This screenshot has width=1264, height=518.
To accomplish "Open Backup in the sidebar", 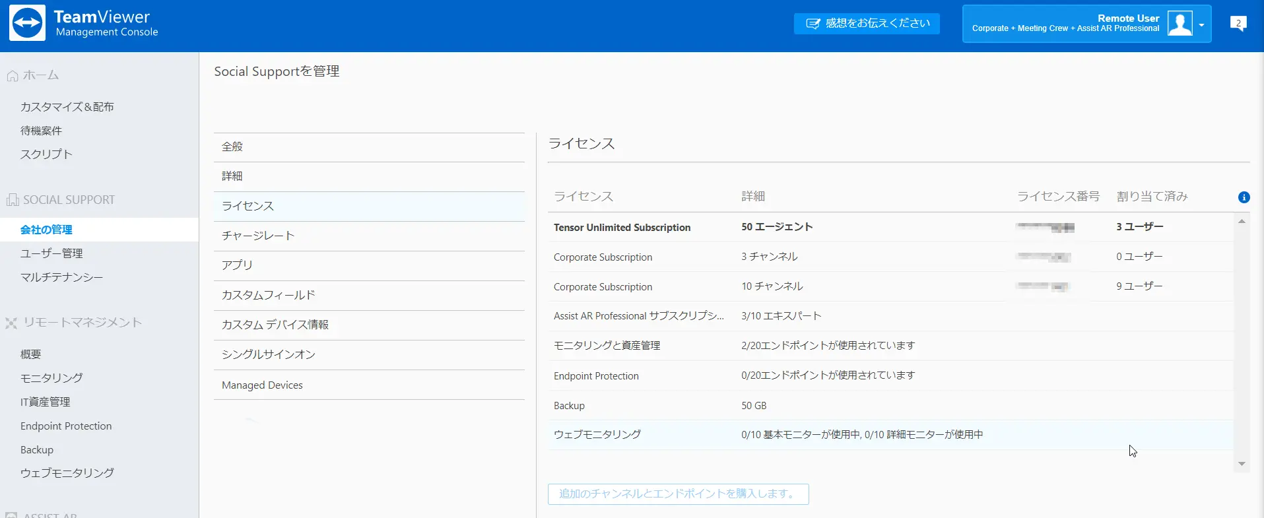I will pyautogui.click(x=37, y=450).
